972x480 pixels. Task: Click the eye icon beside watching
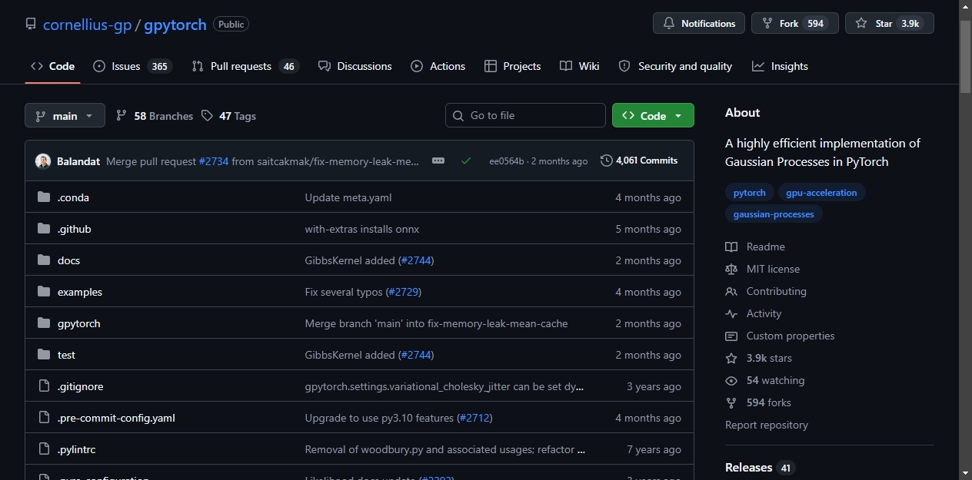pos(731,380)
